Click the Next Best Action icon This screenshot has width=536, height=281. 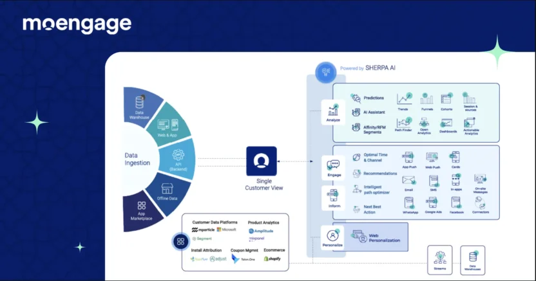point(356,209)
